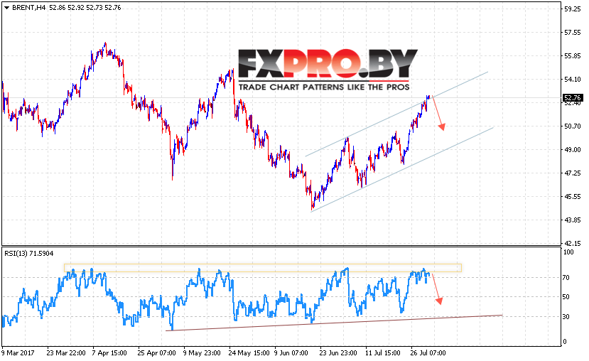
Task: Click the 47.25 price axis label
Action: coord(573,173)
